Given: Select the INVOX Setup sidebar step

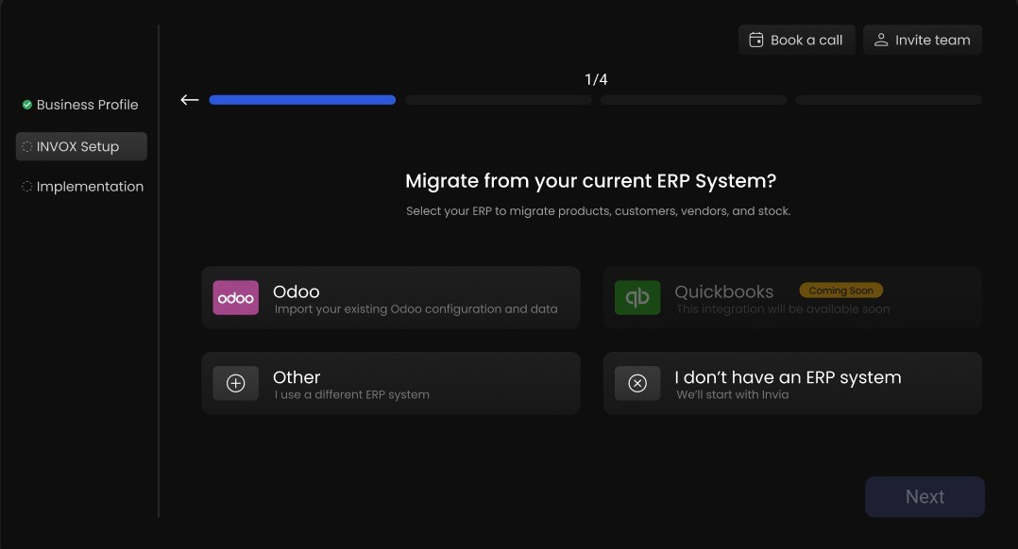Looking at the screenshot, I should [x=81, y=146].
